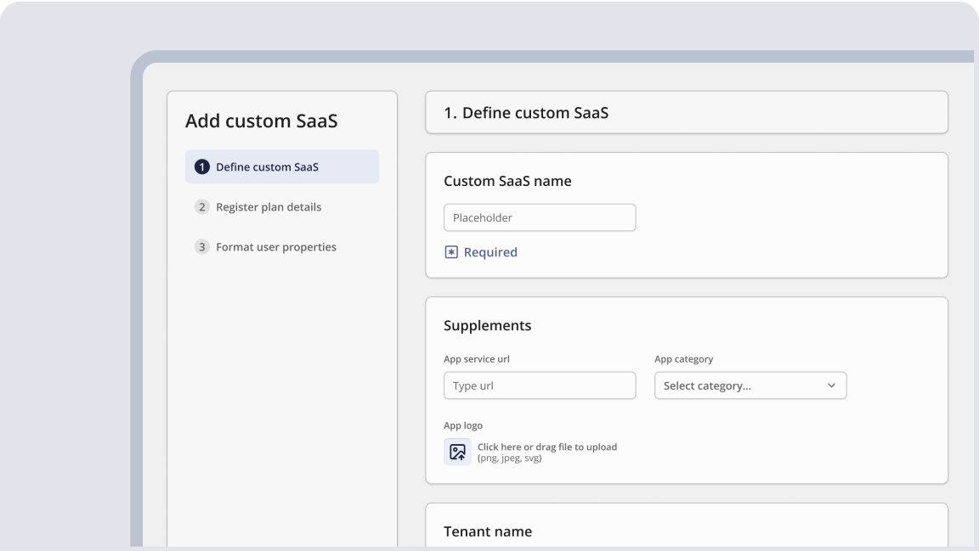Click the chevron in the Select category field

(831, 385)
